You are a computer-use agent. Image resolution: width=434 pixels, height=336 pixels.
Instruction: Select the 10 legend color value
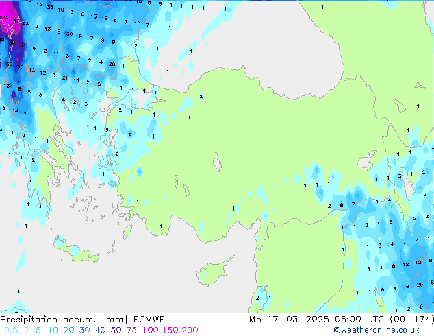pos(53,331)
